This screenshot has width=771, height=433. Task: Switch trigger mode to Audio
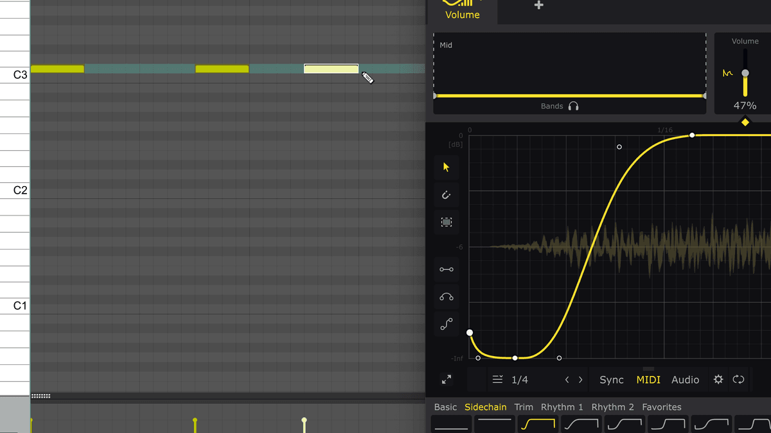pos(685,380)
